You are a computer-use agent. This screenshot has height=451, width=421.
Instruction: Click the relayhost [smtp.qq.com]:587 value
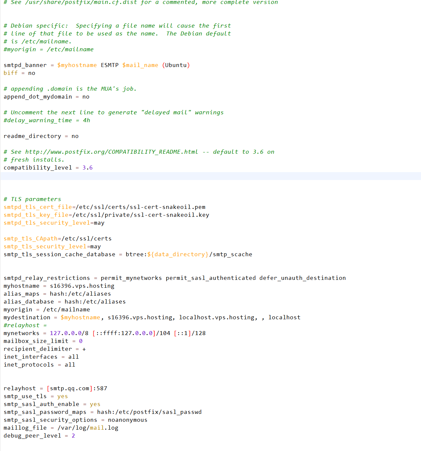pos(77,388)
